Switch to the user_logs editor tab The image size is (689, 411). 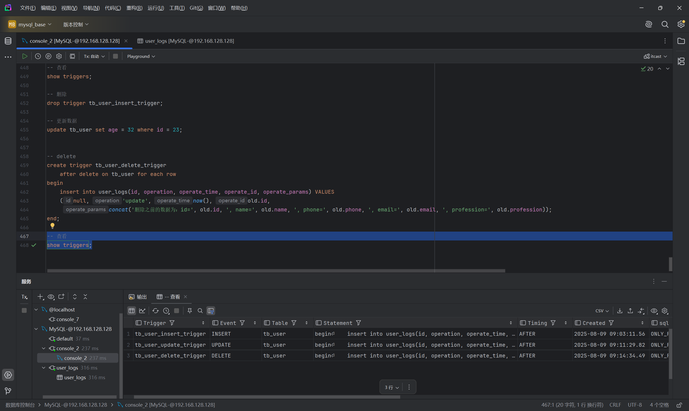186,41
